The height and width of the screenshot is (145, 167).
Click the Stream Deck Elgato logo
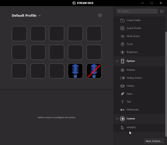(x=74, y=3)
